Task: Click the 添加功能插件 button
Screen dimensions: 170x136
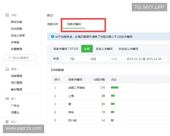Action: pos(20,58)
